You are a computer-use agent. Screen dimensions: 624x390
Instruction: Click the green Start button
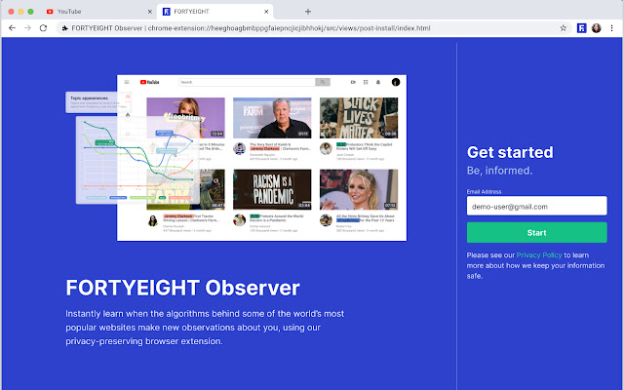click(536, 232)
